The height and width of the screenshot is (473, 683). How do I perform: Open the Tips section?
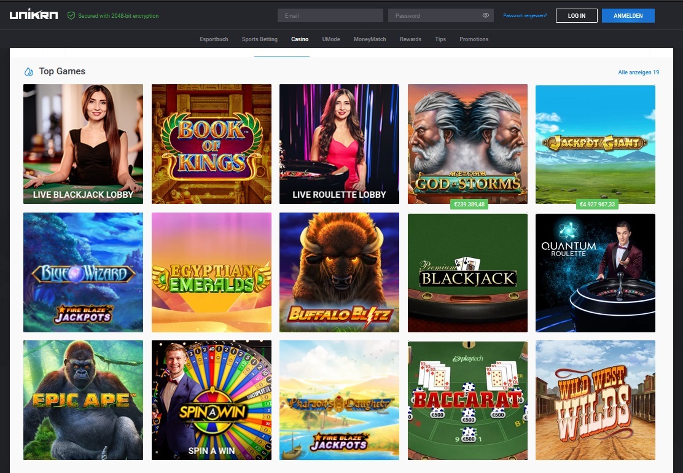pyautogui.click(x=440, y=39)
